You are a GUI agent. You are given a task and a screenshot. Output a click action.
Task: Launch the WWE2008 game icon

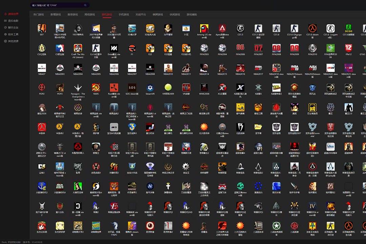click(x=204, y=88)
